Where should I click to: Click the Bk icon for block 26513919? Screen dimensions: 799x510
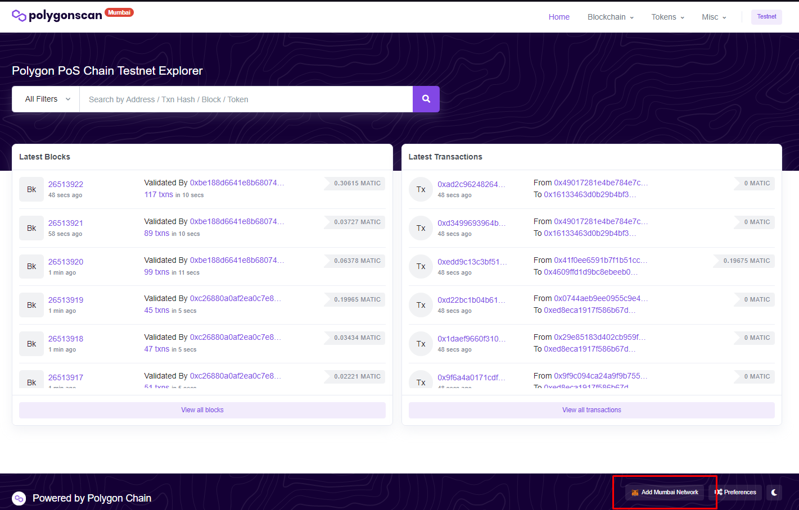[x=31, y=305]
